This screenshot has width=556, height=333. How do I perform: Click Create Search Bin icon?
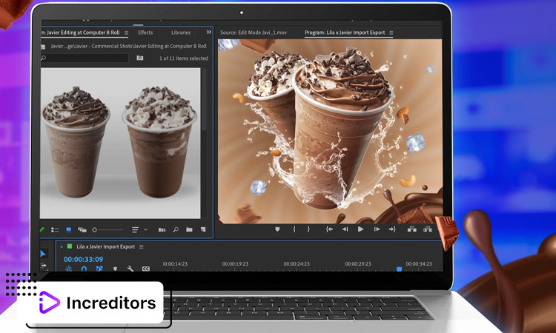[140, 58]
